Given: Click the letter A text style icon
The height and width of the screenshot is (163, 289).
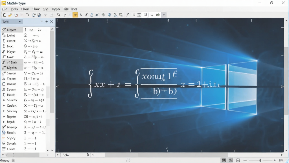Looking at the screenshot, I should click(81, 15).
